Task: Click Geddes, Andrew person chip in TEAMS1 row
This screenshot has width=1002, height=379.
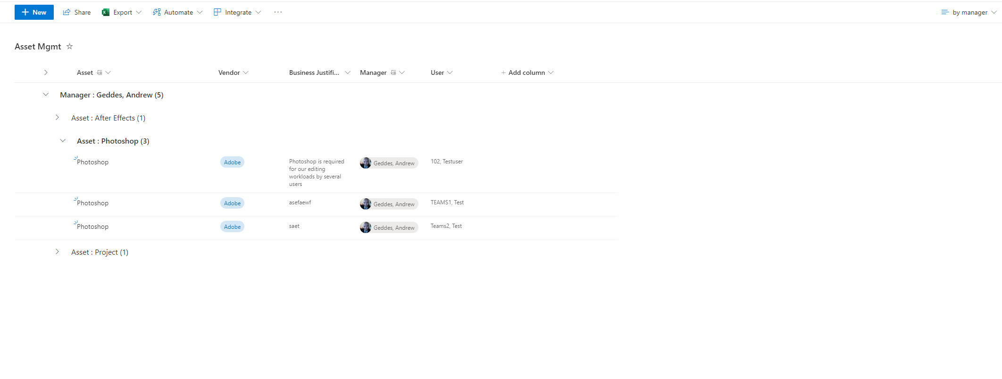Action: coord(389,204)
